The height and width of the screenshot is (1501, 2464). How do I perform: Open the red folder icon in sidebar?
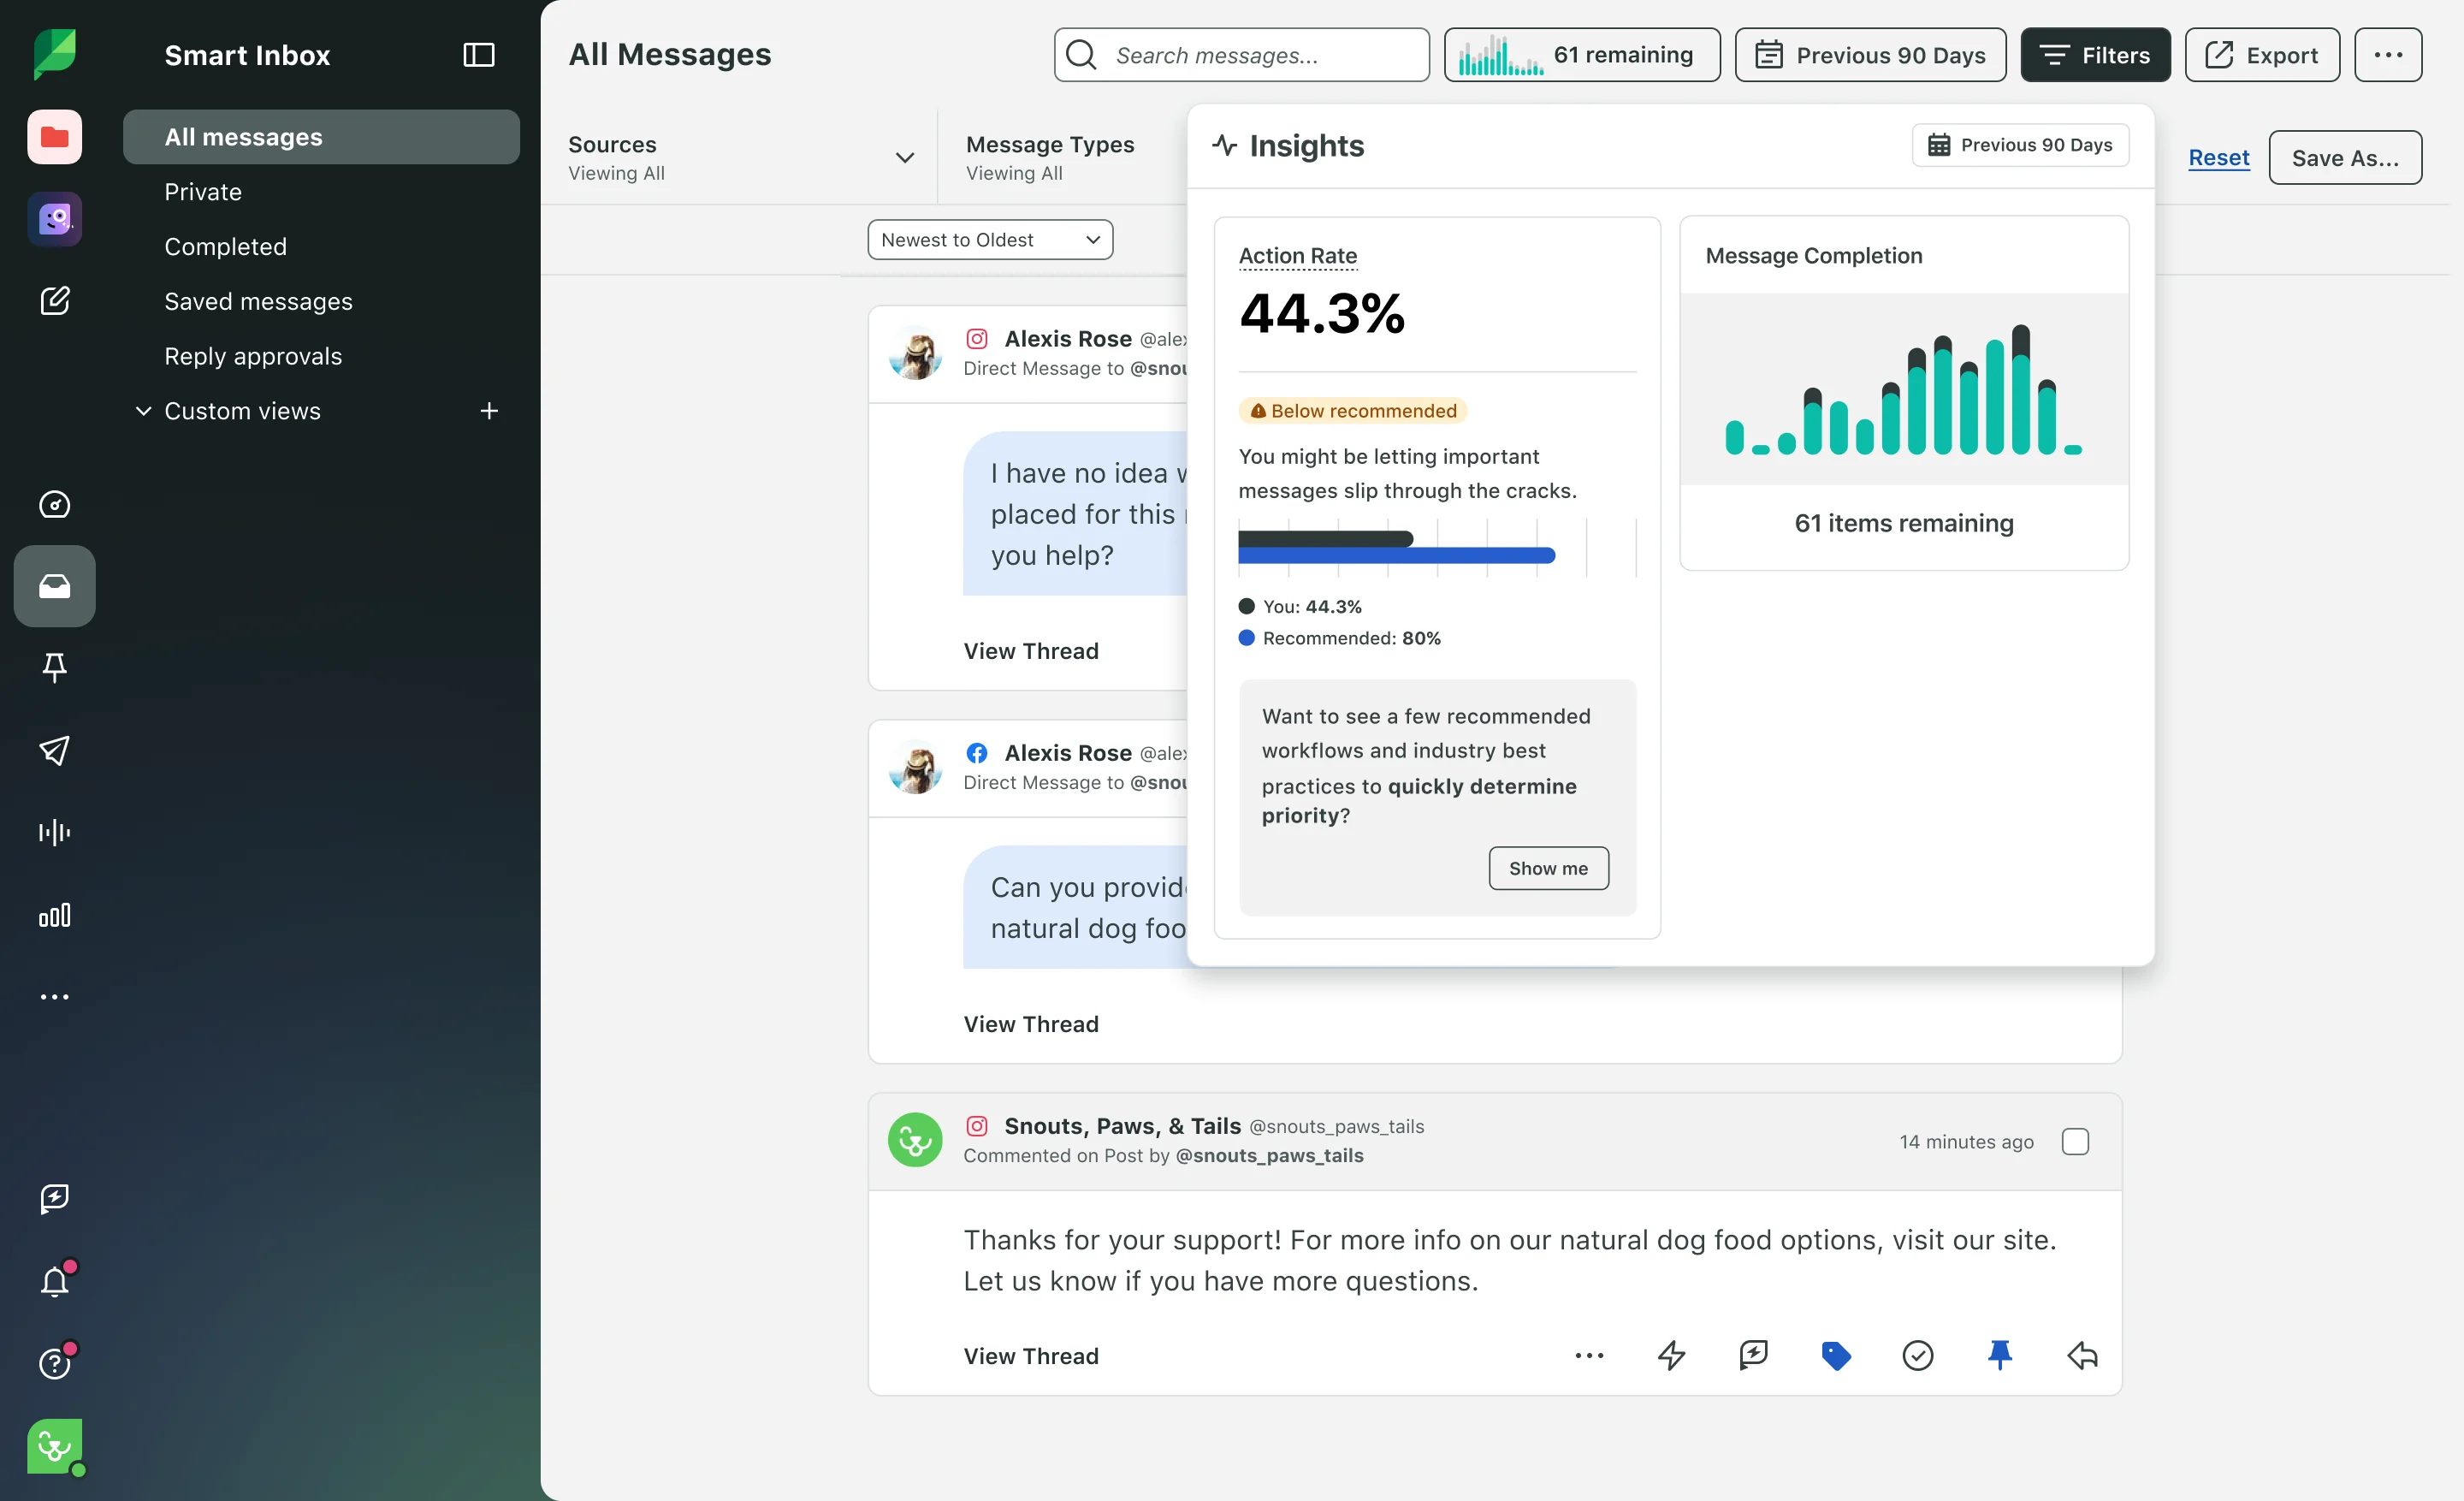(54, 137)
